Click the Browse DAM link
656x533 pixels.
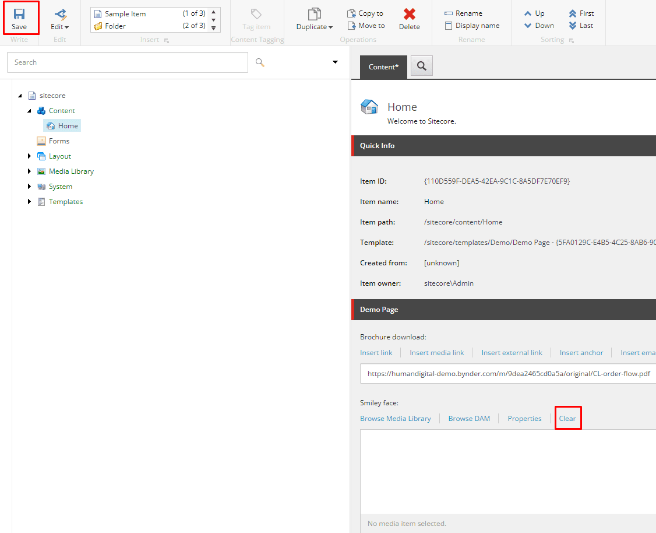click(469, 419)
